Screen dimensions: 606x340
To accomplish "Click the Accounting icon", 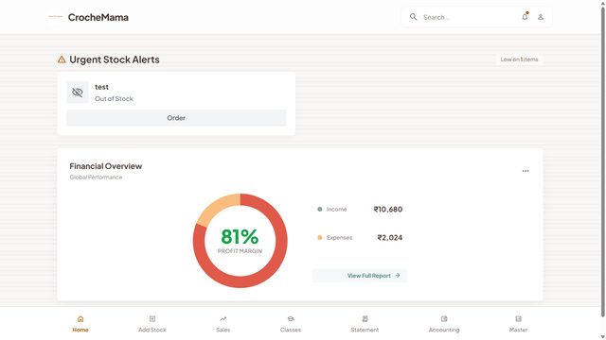I will tap(444, 319).
